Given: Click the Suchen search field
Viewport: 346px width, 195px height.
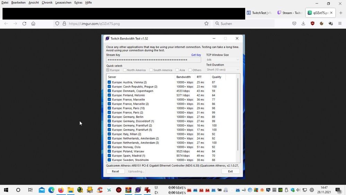Looking at the screenshot, I should tap(244, 24).
